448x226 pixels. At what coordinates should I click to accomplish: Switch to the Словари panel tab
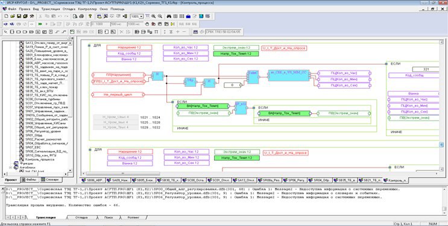point(51,180)
